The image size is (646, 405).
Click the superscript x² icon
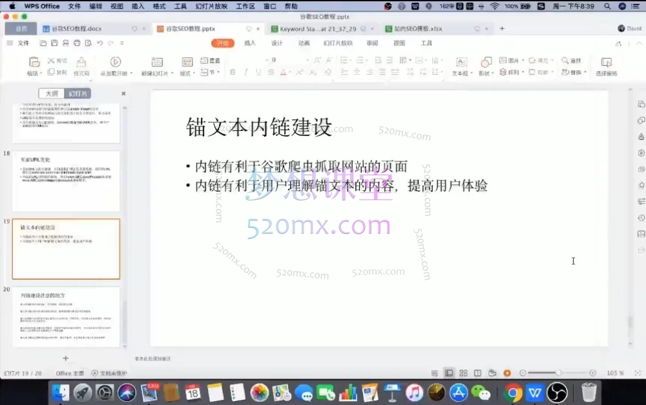(x=300, y=72)
